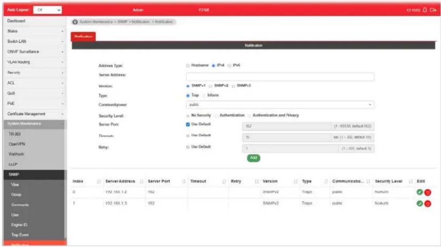Toggle Server Port Use Default checkbox

[x=188, y=124]
